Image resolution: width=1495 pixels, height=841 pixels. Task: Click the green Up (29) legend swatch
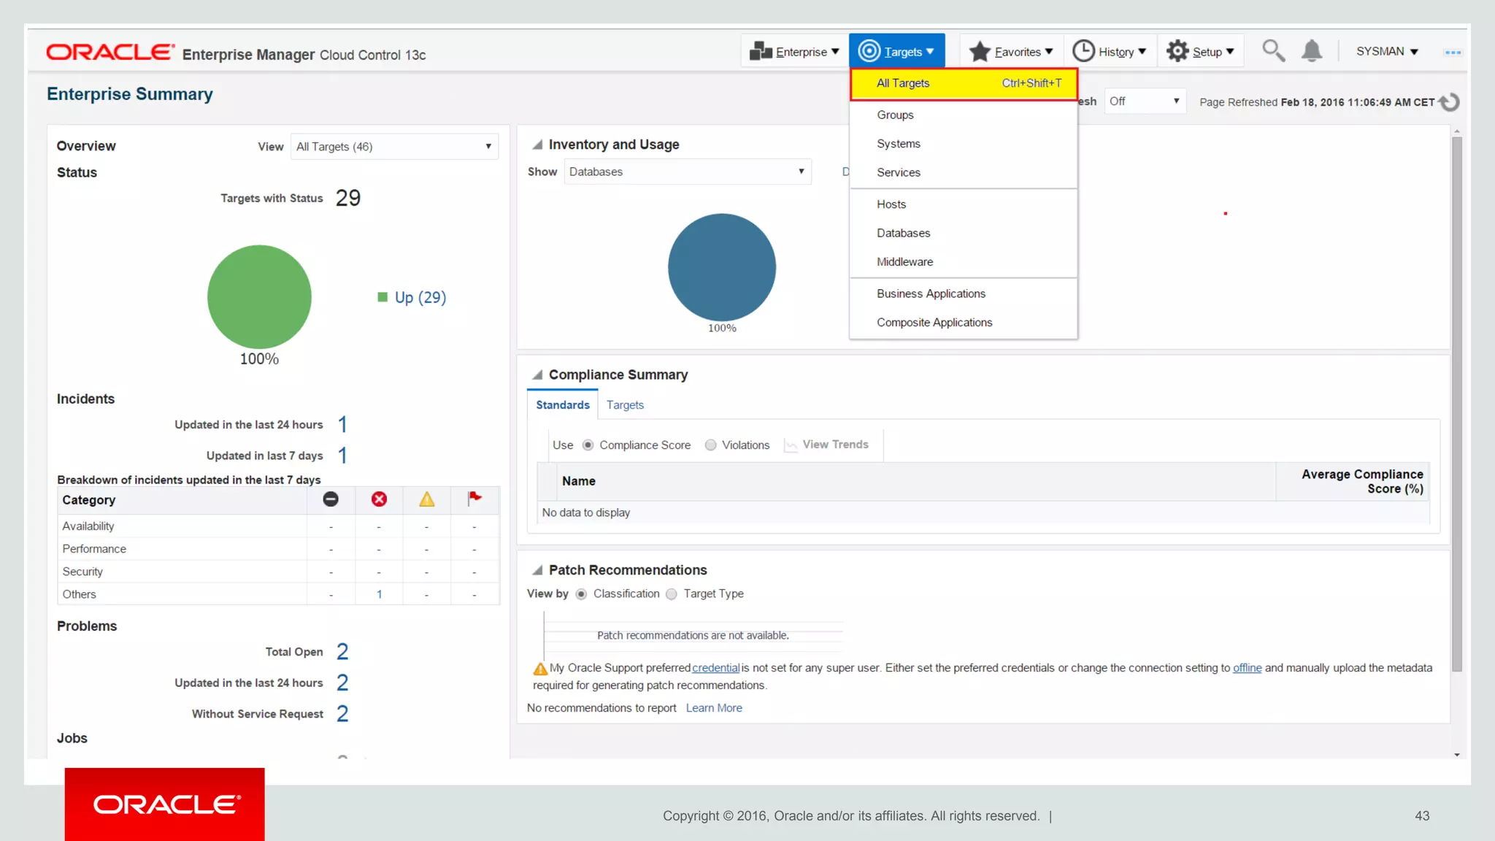(383, 297)
